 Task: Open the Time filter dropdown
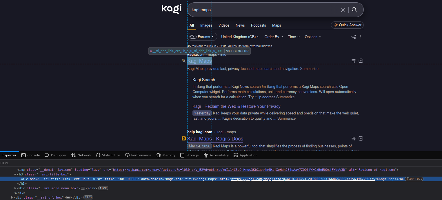point(294,37)
